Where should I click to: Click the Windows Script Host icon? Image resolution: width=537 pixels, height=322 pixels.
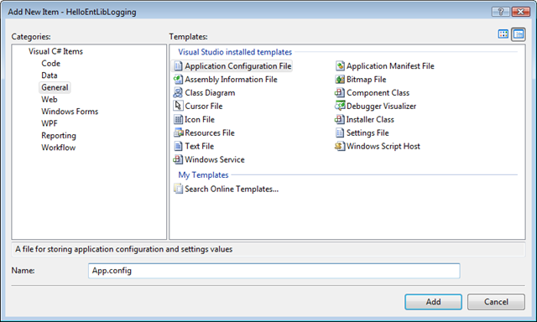pyautogui.click(x=340, y=146)
